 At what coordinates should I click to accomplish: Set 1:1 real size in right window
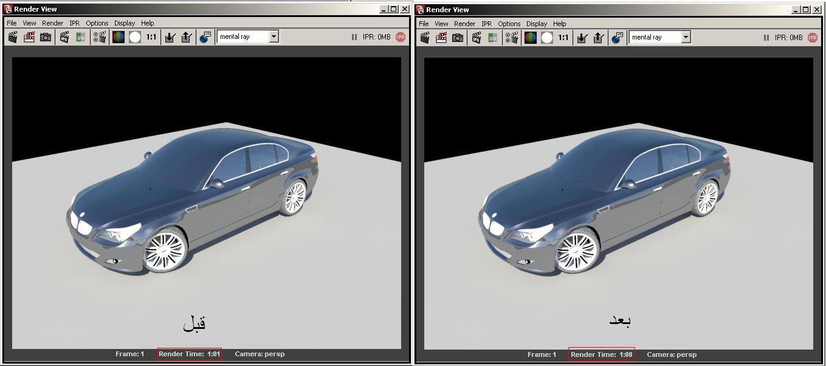(563, 37)
